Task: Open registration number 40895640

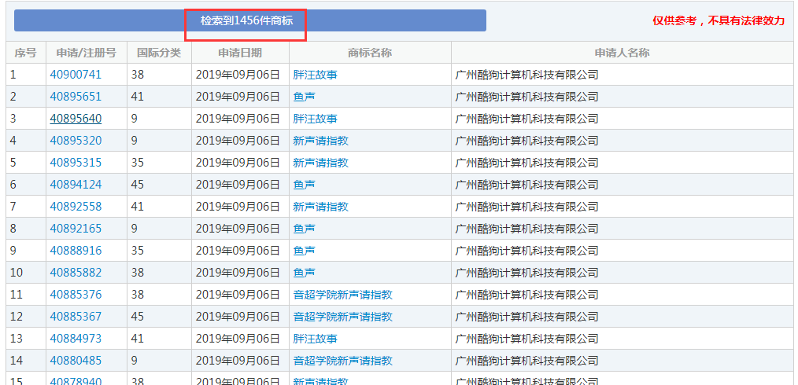Action: click(76, 119)
